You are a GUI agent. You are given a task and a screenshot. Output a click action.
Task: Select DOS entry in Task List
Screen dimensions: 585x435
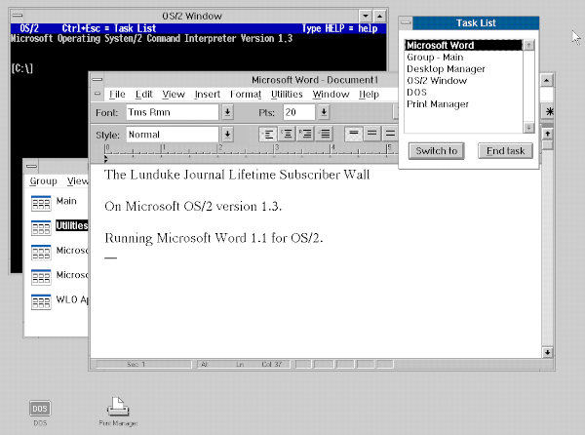click(x=464, y=92)
